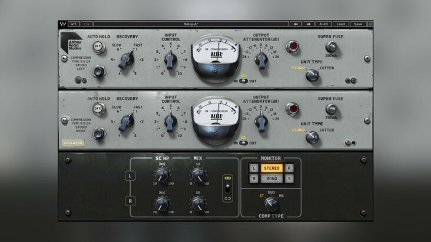Monitor the L channel only
The width and height of the screenshot is (431, 242).
tap(253, 168)
